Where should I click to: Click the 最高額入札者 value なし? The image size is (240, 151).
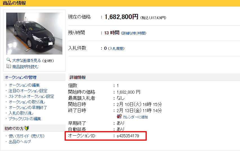point(121,98)
